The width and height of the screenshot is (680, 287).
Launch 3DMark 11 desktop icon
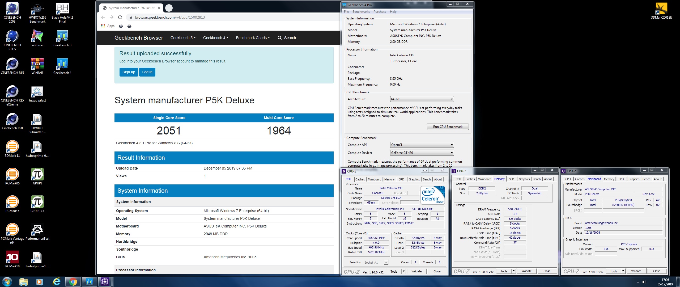click(12, 149)
